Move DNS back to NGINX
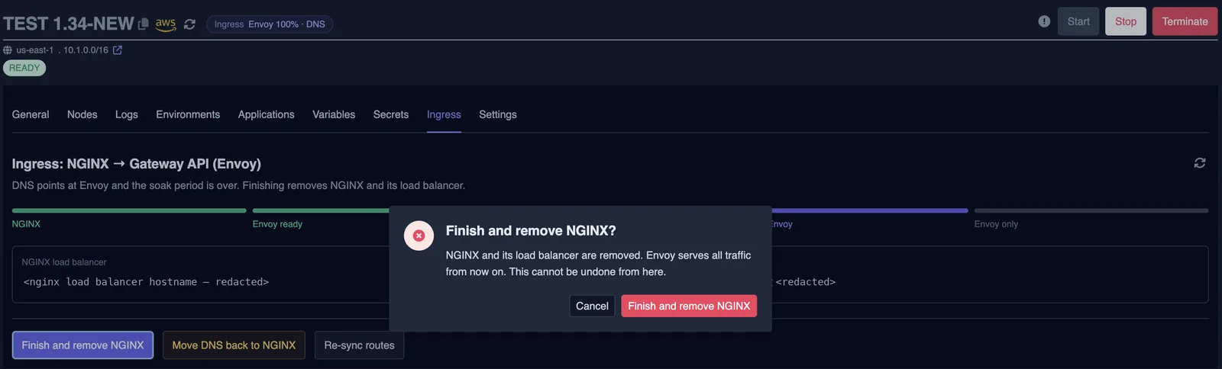The image size is (1222, 369). point(234,345)
